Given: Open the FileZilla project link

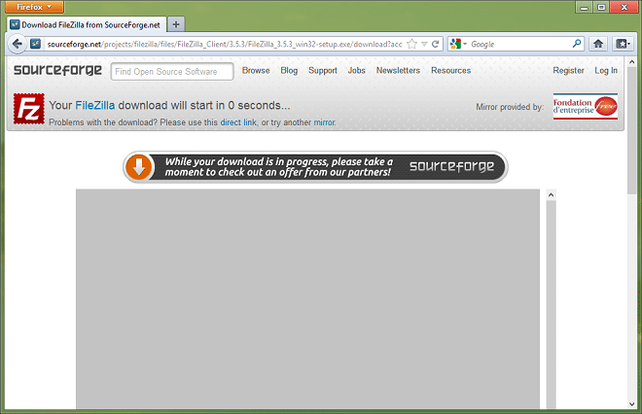Looking at the screenshot, I should (95, 106).
